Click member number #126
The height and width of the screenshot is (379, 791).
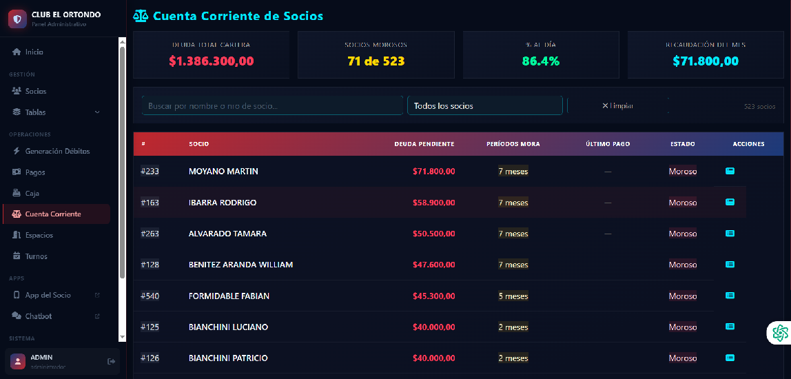(x=150, y=358)
